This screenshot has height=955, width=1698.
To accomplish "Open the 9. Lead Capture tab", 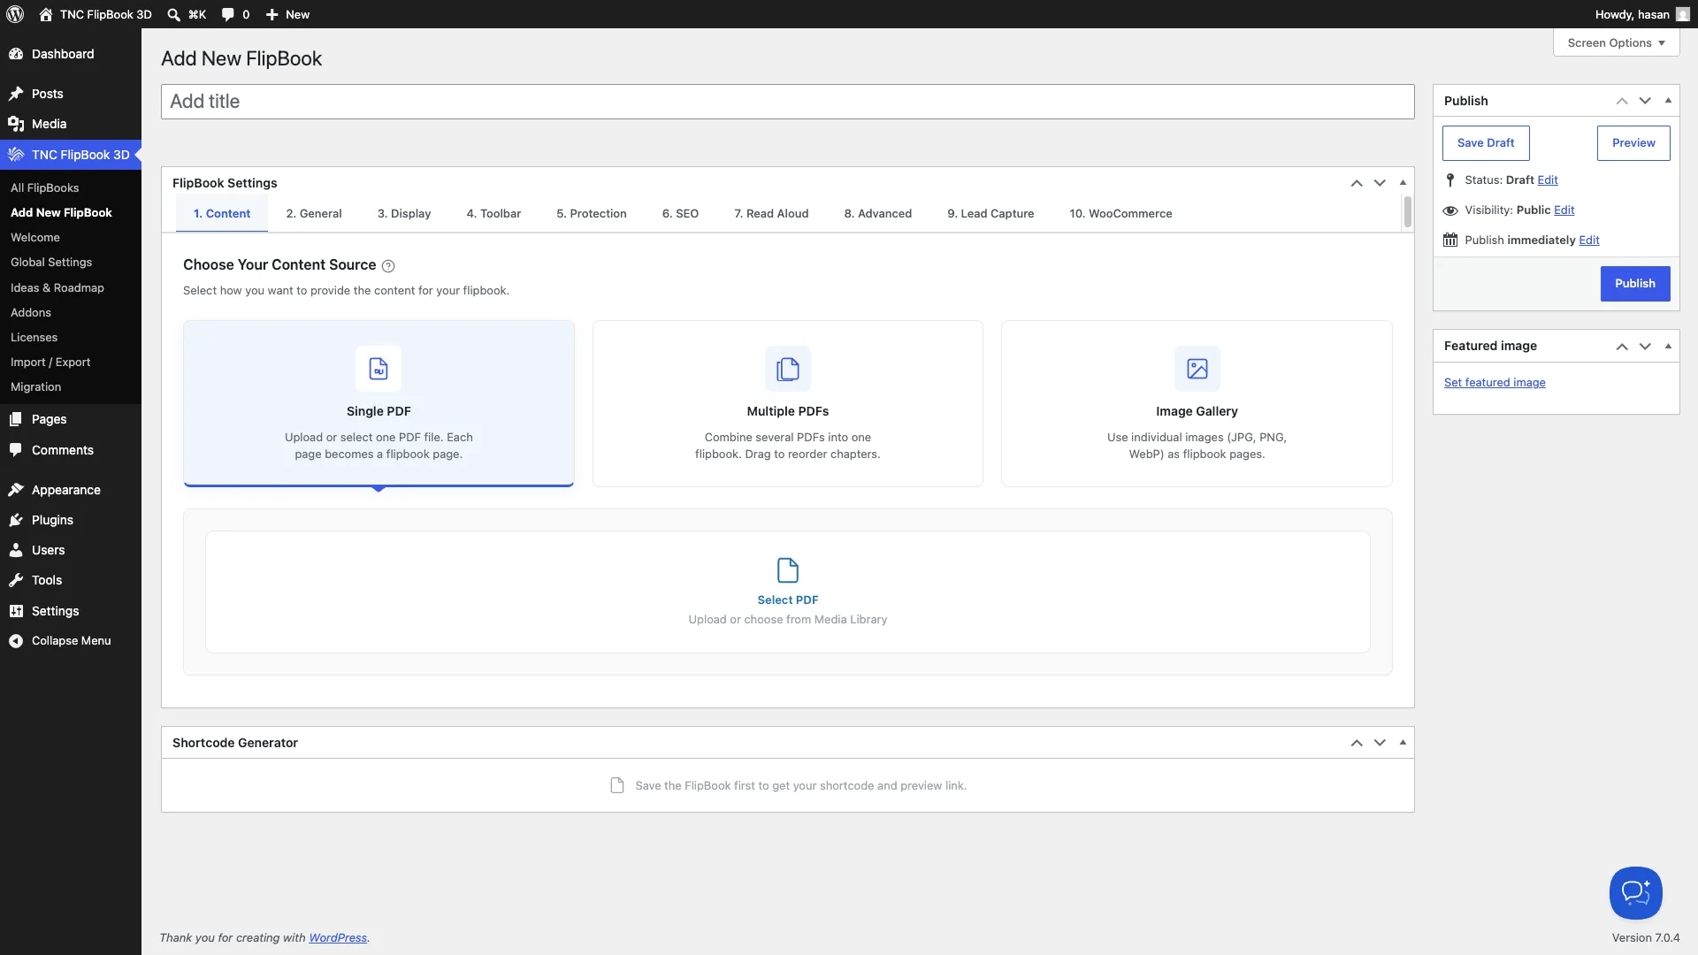I will pos(990,214).
